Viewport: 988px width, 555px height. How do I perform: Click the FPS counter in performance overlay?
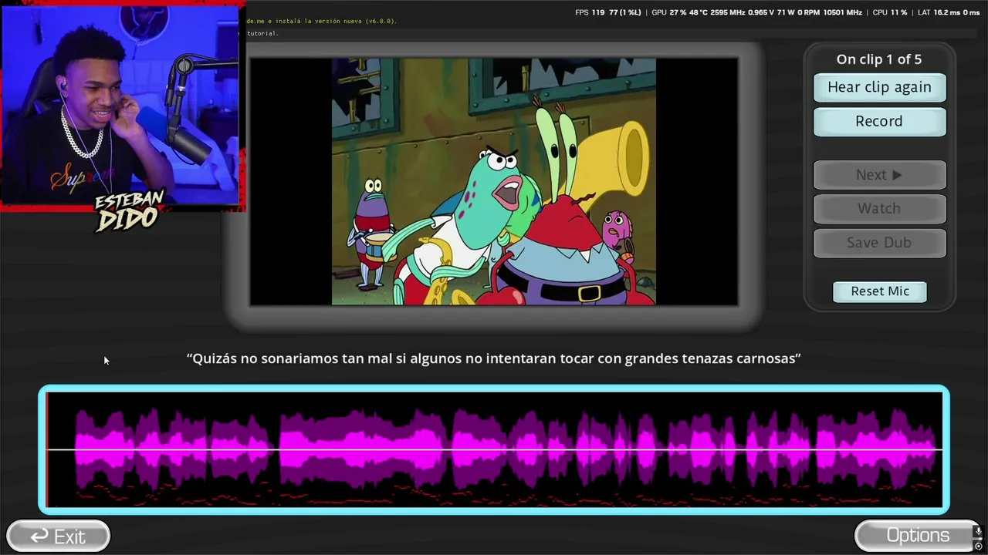tap(608, 12)
